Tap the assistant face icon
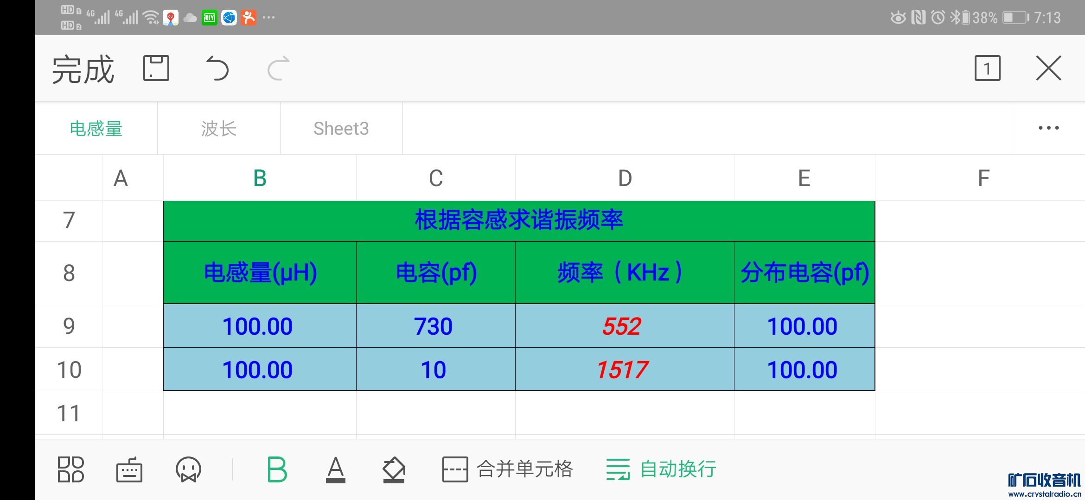The height and width of the screenshot is (500, 1085). pyautogui.click(x=188, y=469)
